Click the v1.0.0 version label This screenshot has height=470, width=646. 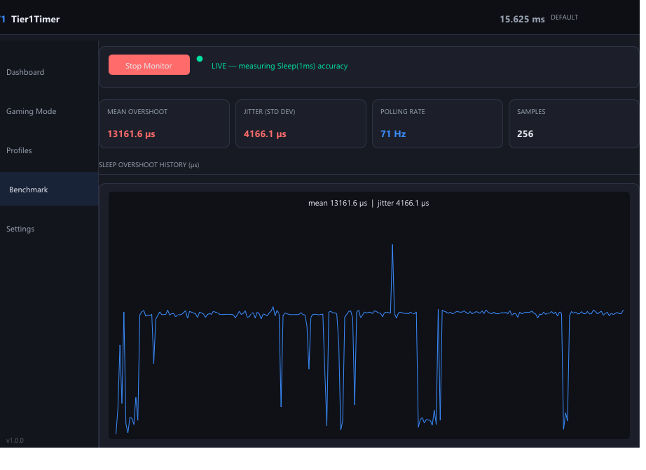click(x=15, y=441)
